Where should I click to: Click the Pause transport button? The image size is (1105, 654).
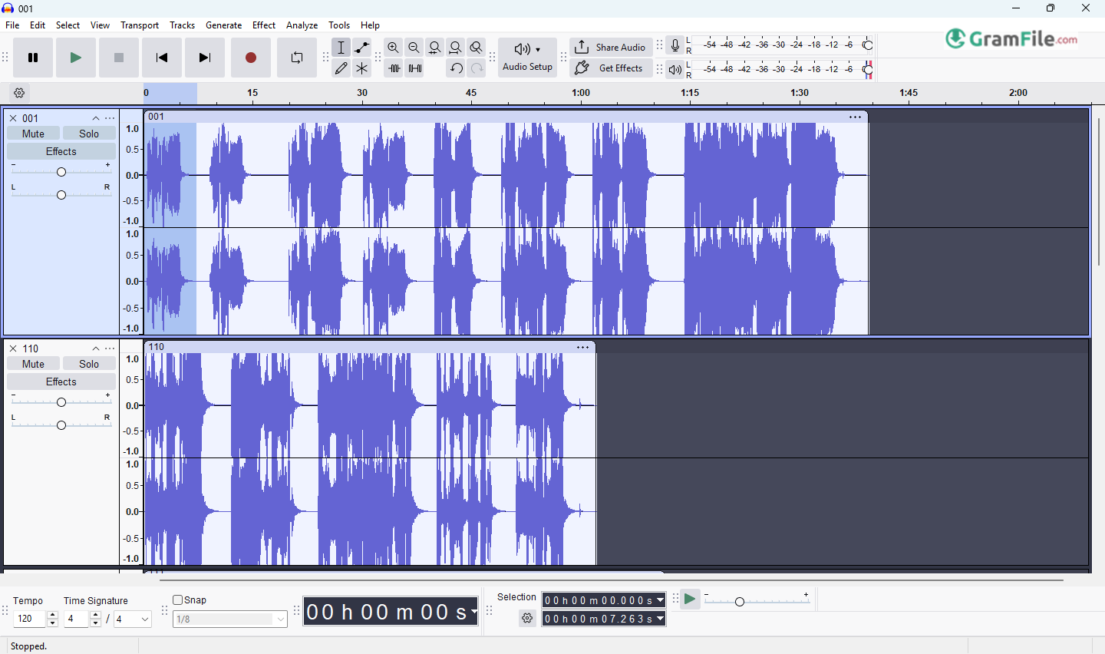(33, 58)
